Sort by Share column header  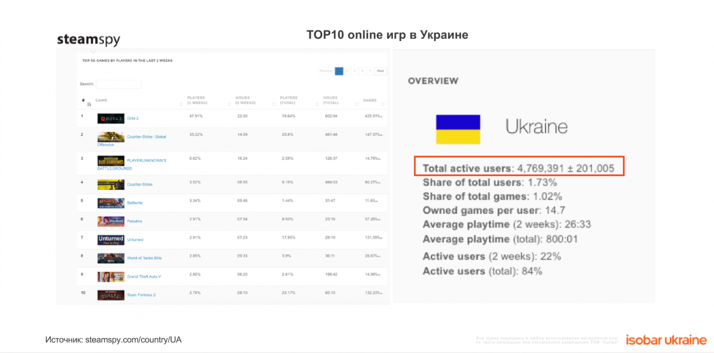pos(370,100)
